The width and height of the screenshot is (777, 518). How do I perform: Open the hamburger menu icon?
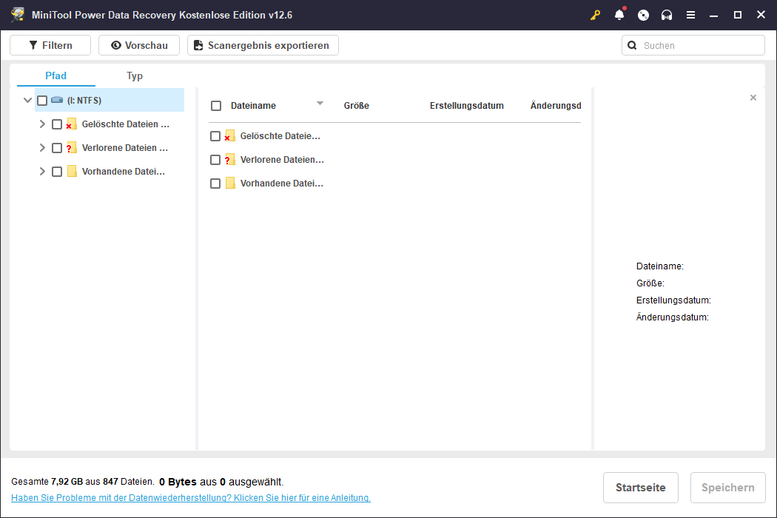pyautogui.click(x=690, y=15)
